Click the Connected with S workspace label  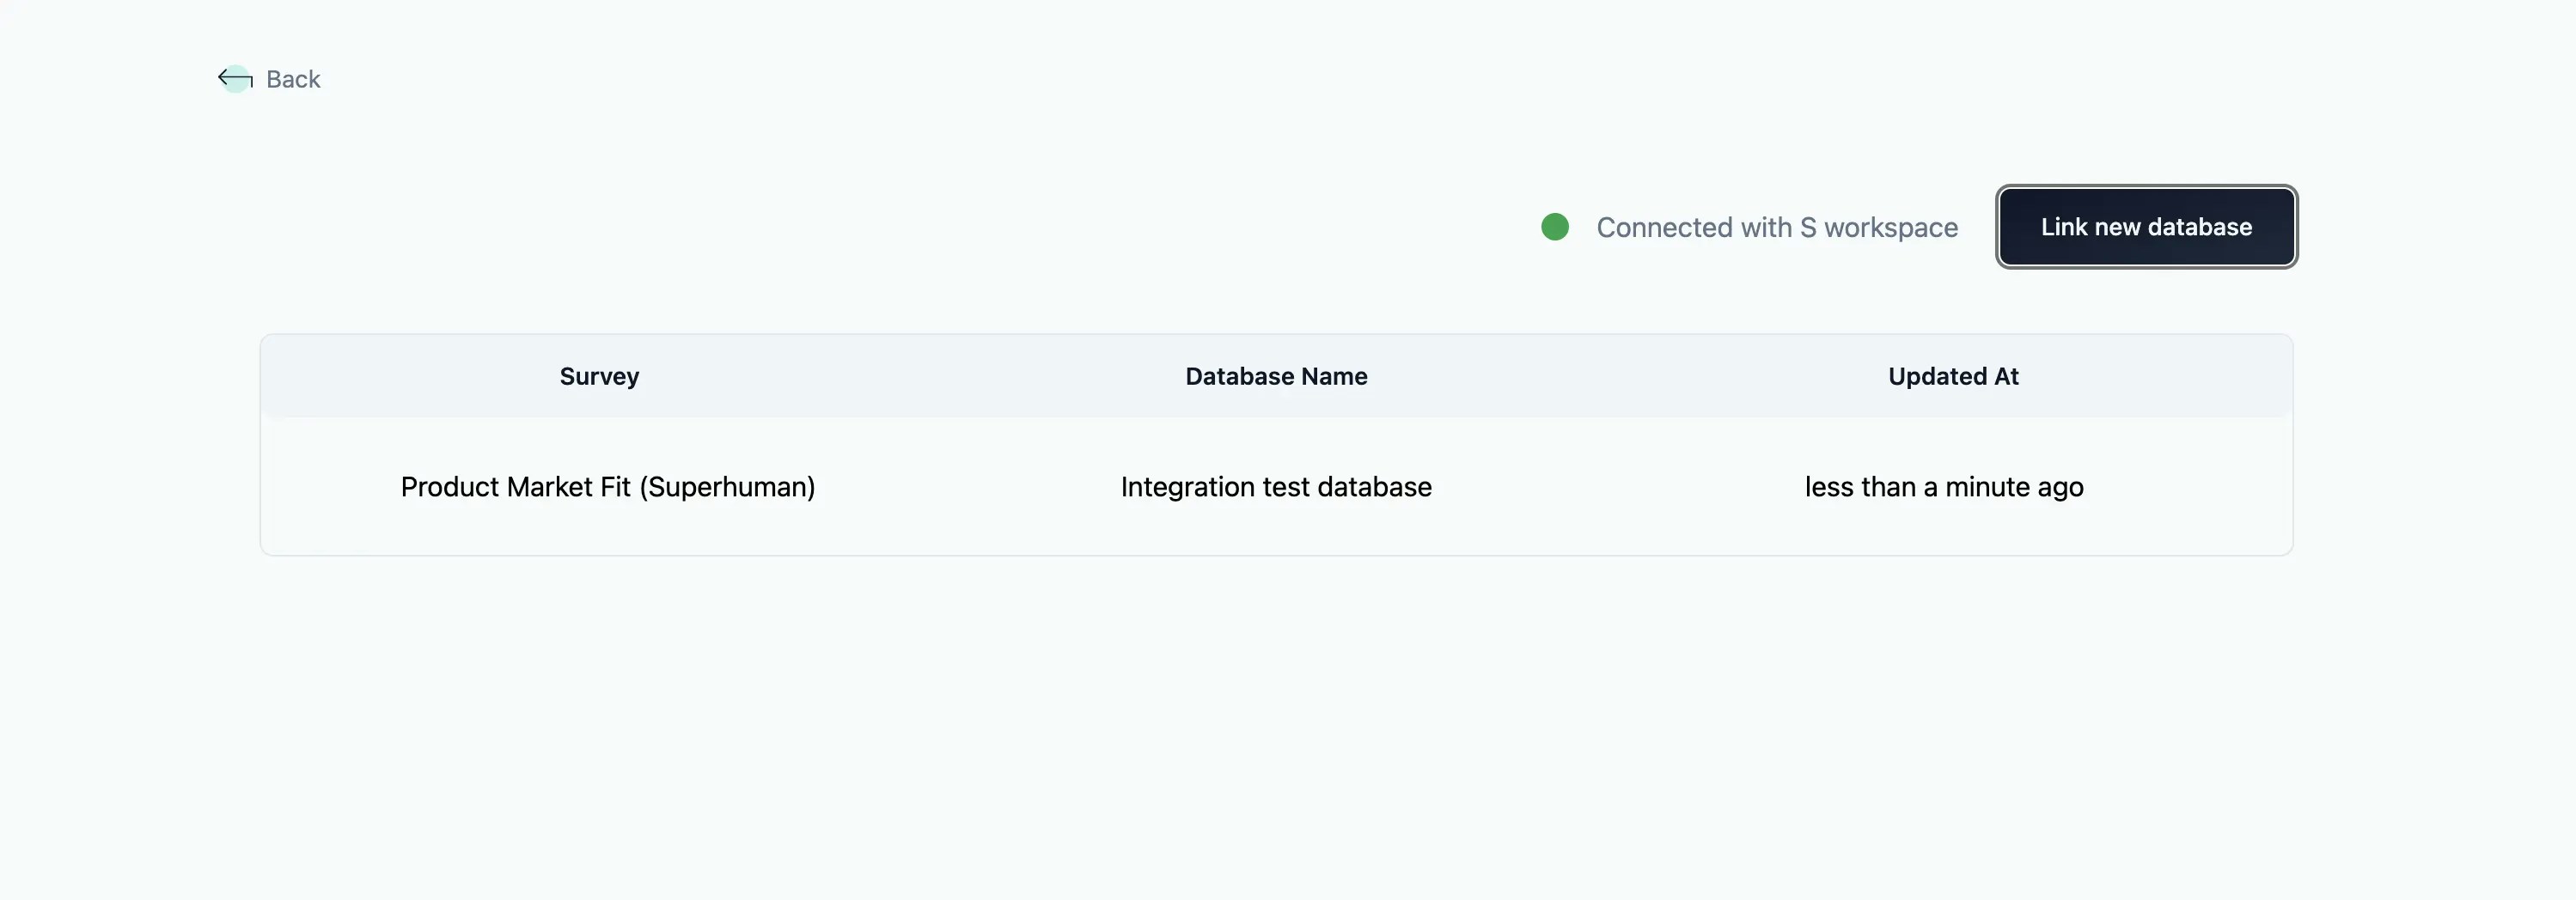tap(1777, 227)
